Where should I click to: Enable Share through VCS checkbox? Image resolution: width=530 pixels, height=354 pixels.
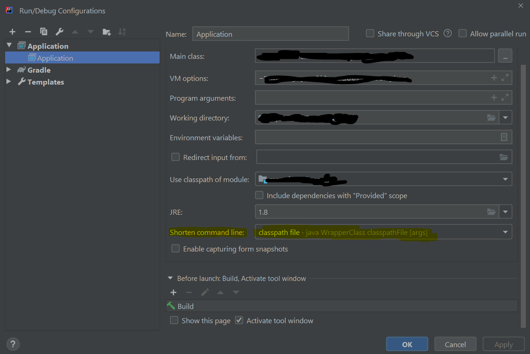370,34
